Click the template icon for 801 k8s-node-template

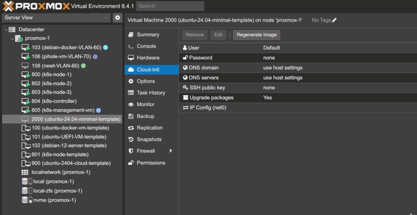(26, 155)
